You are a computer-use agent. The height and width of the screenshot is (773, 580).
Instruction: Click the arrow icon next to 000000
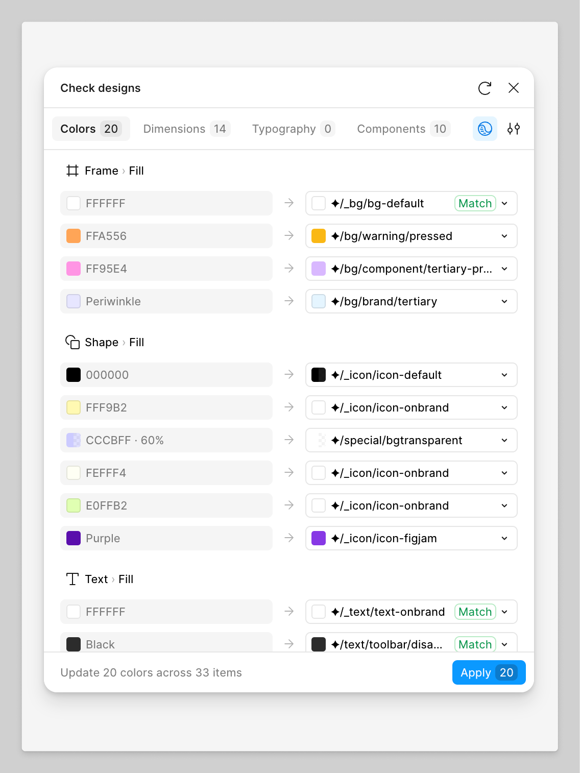pyautogui.click(x=289, y=375)
